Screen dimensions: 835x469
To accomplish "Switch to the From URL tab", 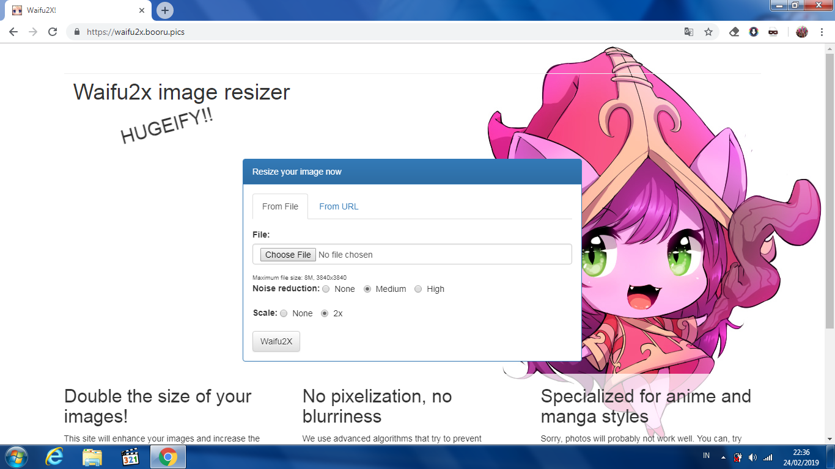I will pos(339,206).
